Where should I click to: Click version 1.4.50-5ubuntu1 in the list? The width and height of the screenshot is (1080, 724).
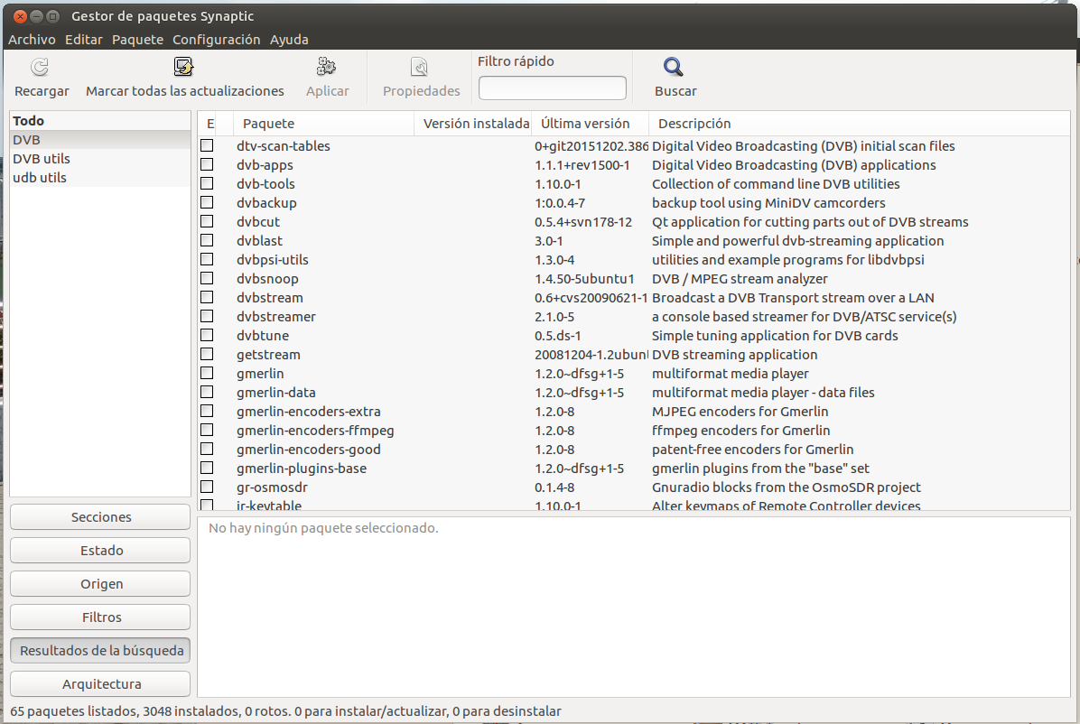click(584, 279)
